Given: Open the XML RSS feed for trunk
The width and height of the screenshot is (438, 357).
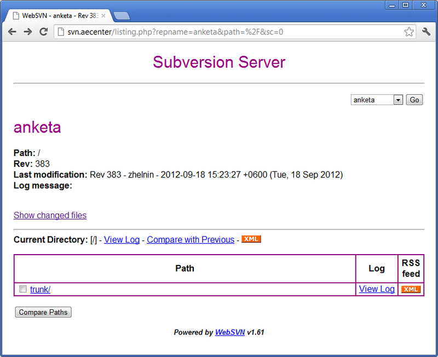Looking at the screenshot, I should pos(411,289).
